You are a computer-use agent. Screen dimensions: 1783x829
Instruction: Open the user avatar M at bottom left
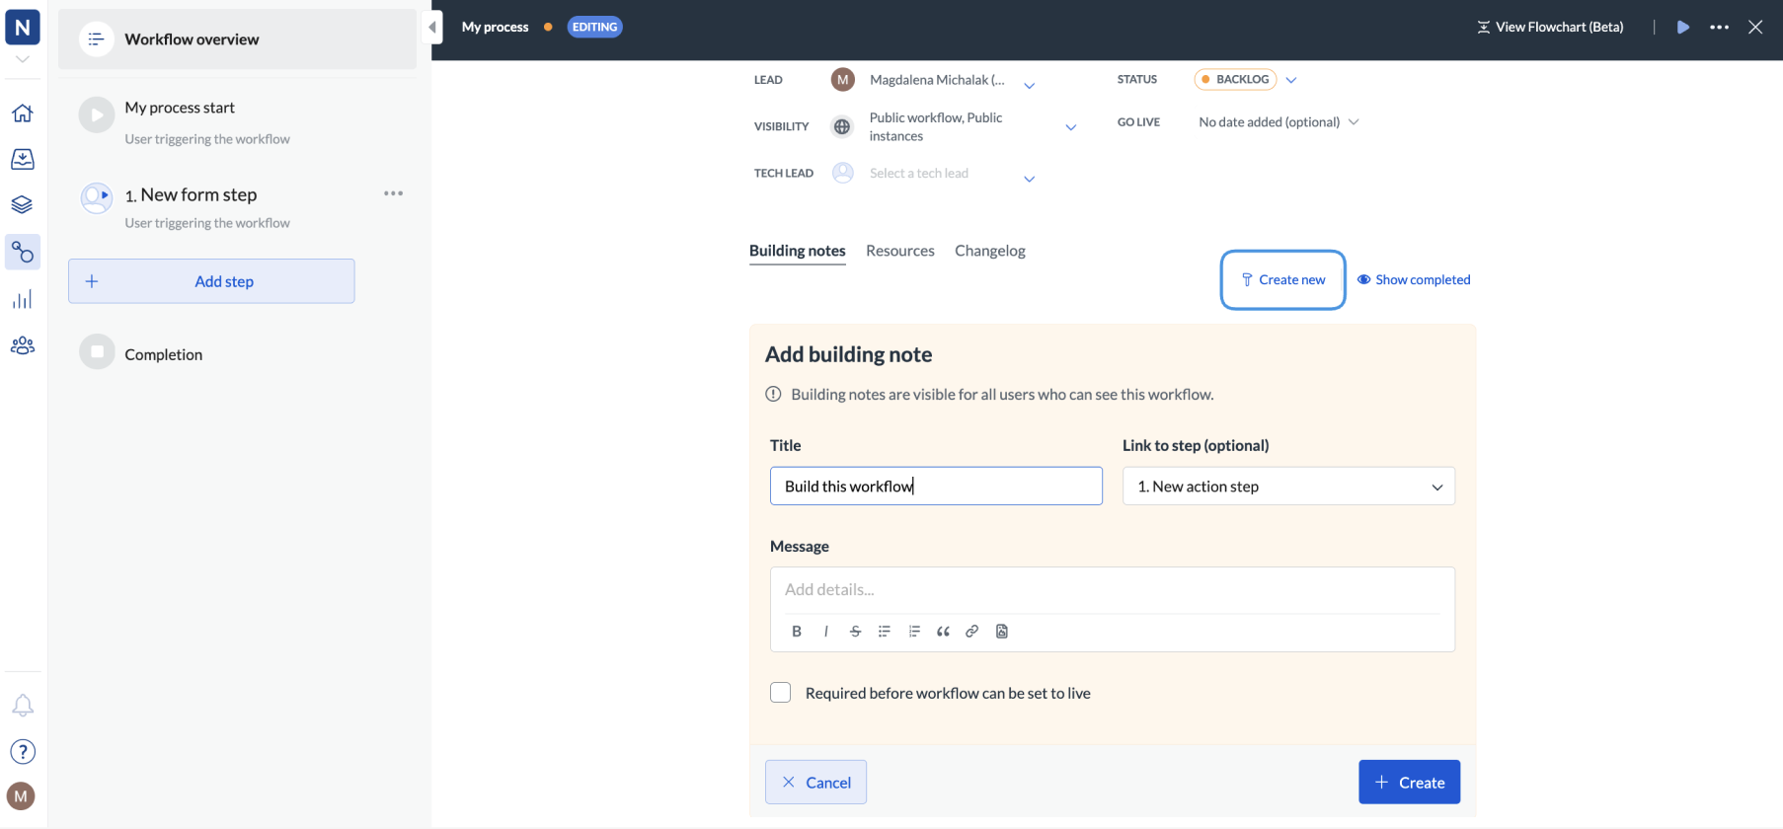coord(21,796)
